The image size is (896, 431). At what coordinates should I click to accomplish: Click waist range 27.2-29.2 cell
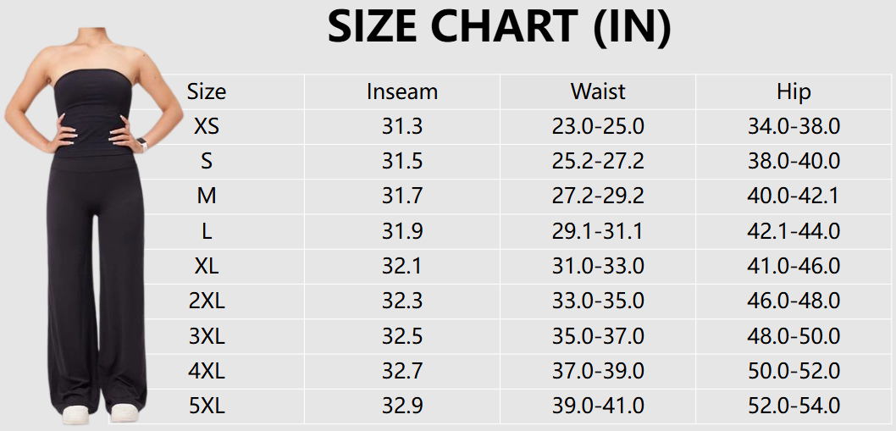coord(598,196)
